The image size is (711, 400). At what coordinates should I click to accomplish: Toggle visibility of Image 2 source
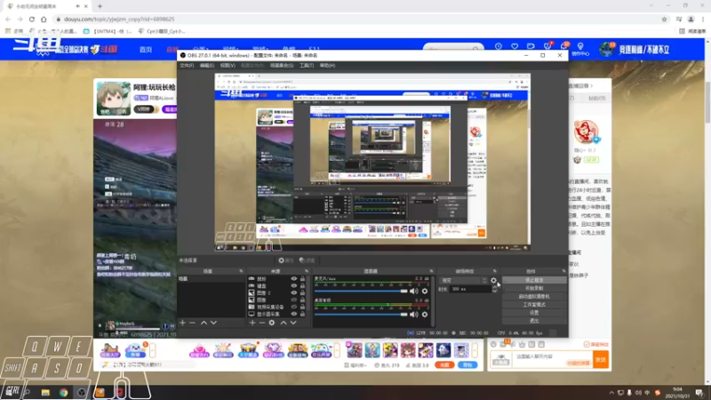click(294, 293)
